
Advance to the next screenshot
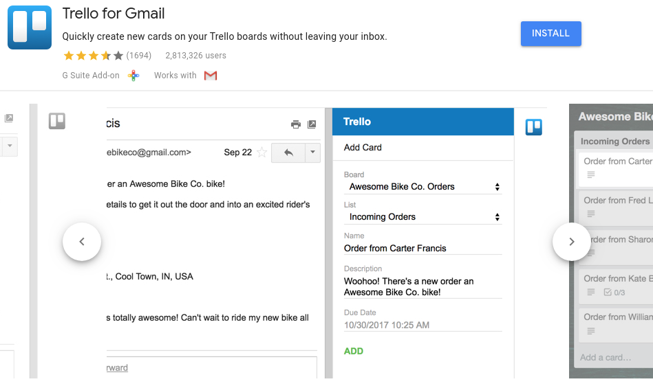[572, 242]
